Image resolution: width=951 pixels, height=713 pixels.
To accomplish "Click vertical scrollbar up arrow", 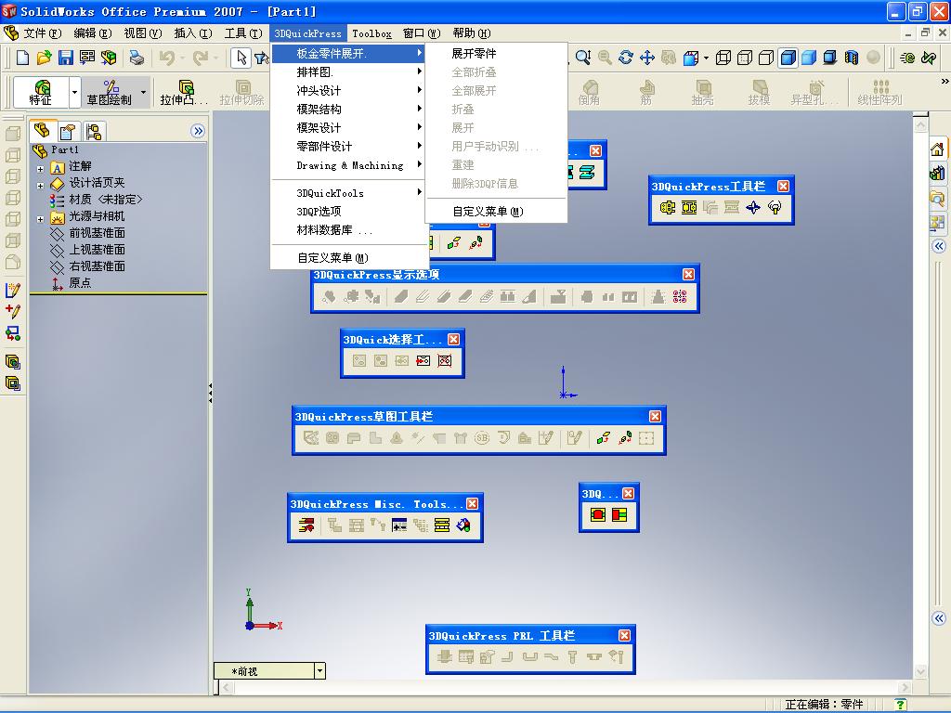I will coord(920,125).
